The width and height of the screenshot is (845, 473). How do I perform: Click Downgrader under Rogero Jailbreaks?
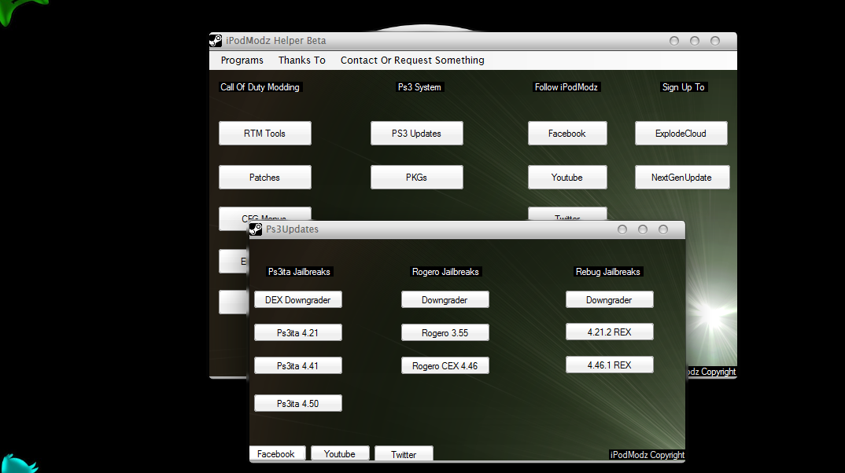point(445,299)
